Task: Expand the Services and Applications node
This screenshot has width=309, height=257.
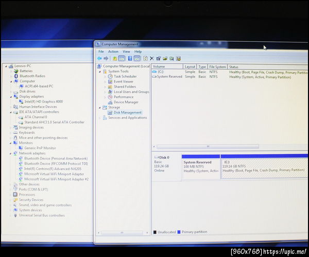Action: click(x=100, y=118)
